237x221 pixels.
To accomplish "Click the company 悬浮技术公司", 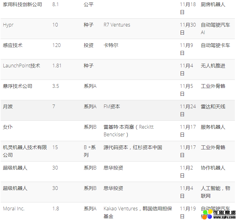I will 17,86.
